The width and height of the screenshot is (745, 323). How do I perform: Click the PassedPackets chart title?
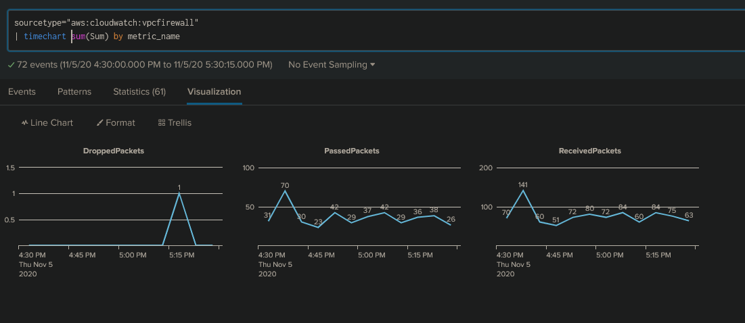(x=352, y=151)
